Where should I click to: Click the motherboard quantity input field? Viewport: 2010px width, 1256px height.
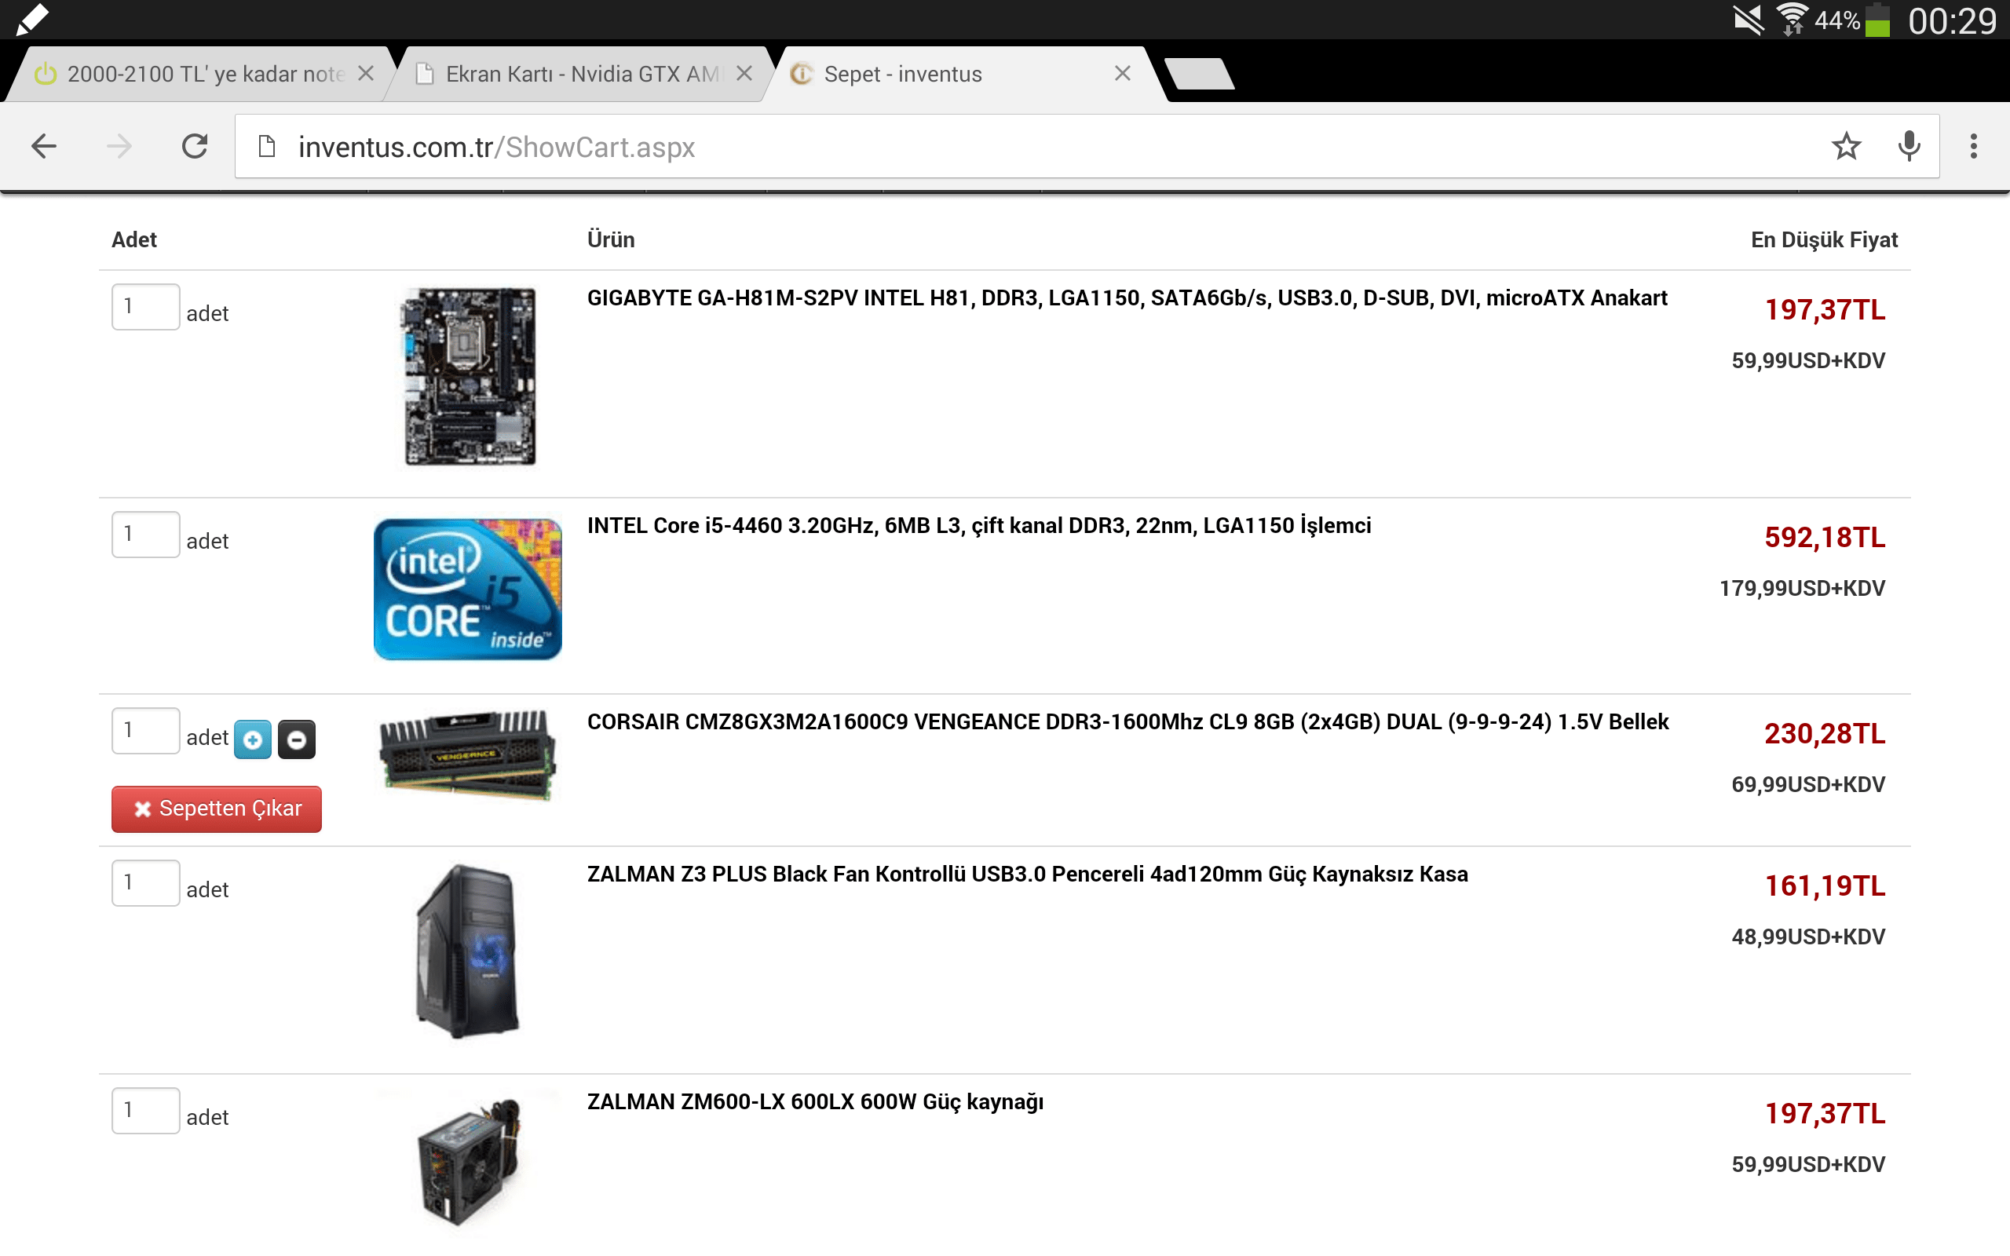(x=145, y=306)
